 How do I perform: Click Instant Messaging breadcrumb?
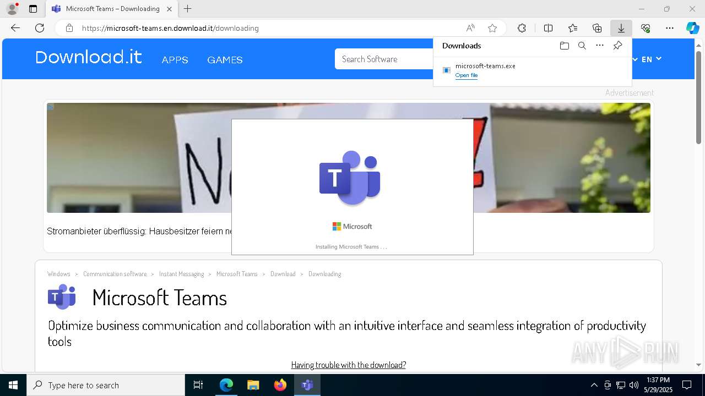tap(181, 274)
